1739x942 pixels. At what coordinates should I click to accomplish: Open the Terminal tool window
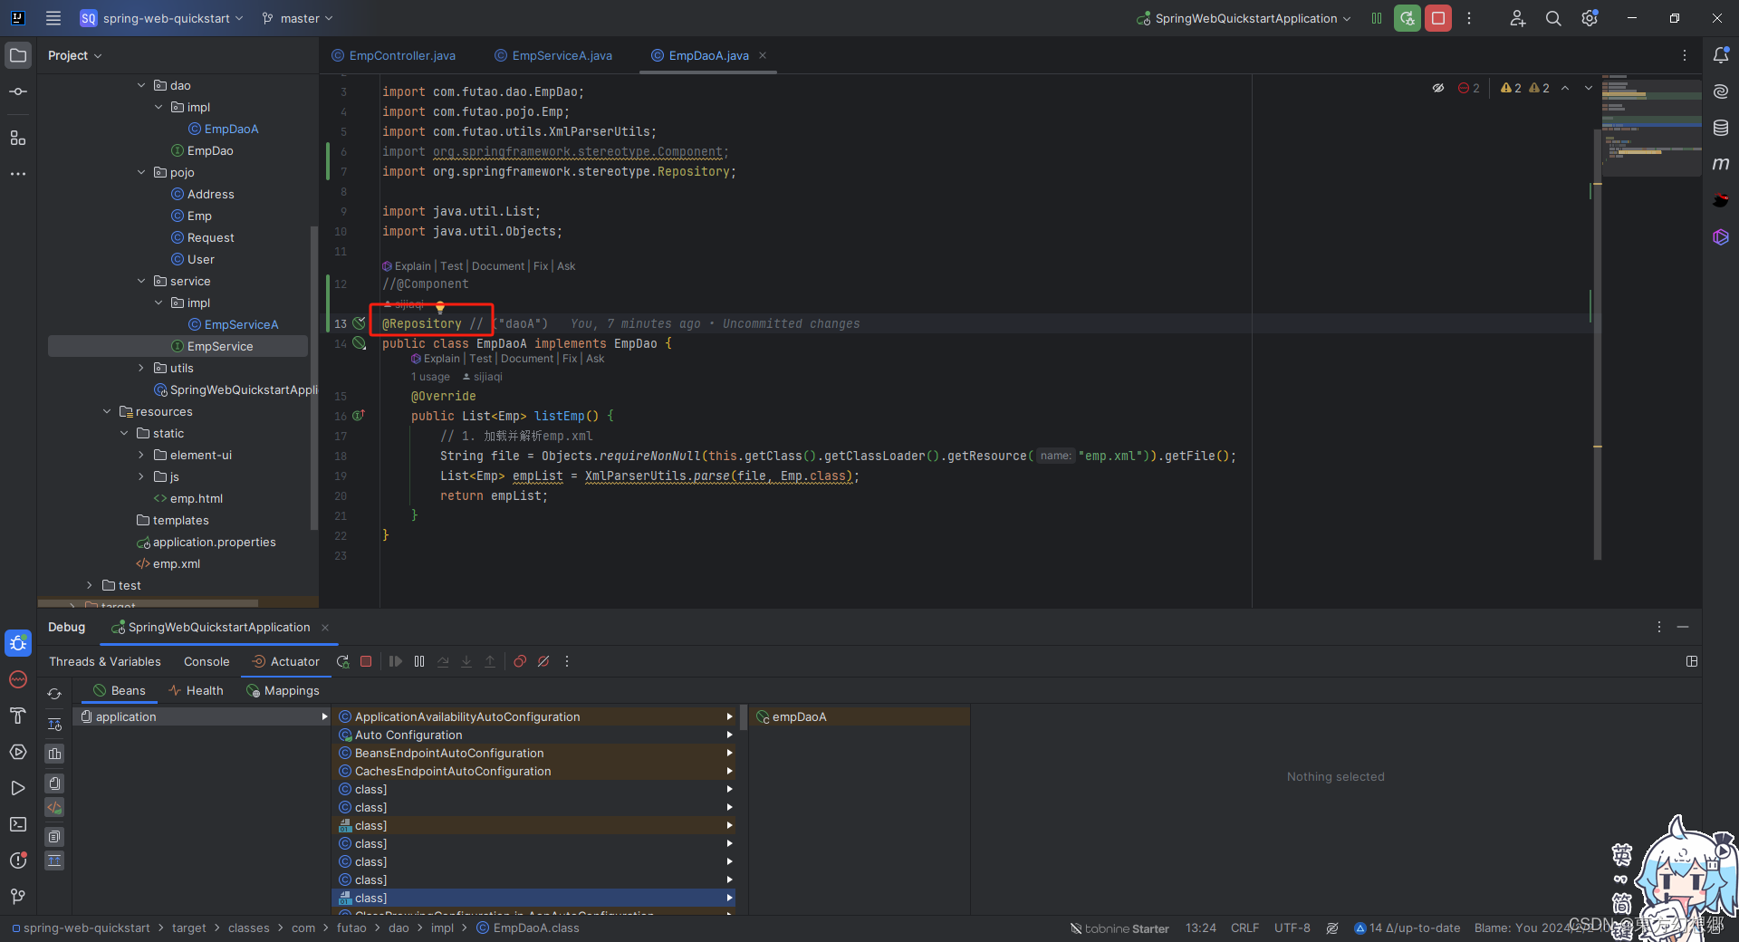[18, 824]
